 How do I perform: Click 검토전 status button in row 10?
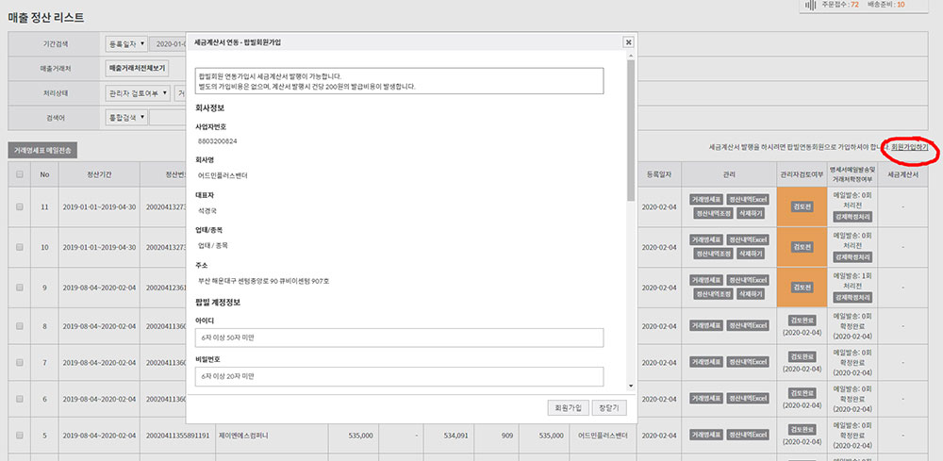pos(802,247)
